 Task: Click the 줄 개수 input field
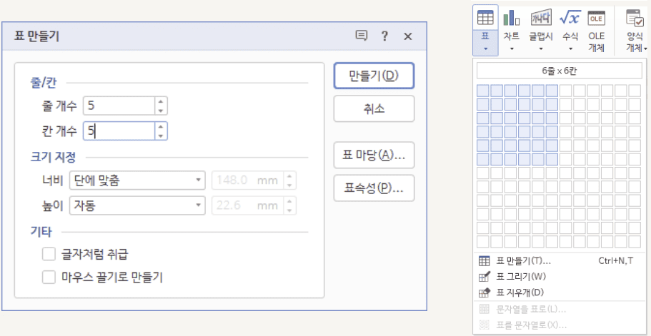coord(119,106)
